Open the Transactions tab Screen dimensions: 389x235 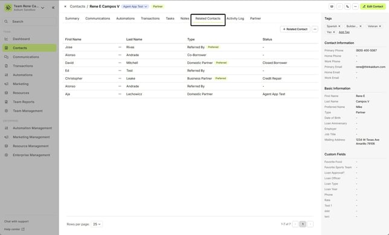point(150,19)
